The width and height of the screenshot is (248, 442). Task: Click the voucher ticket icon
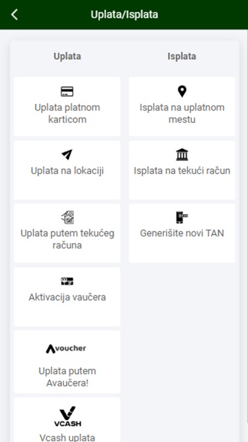67,281
